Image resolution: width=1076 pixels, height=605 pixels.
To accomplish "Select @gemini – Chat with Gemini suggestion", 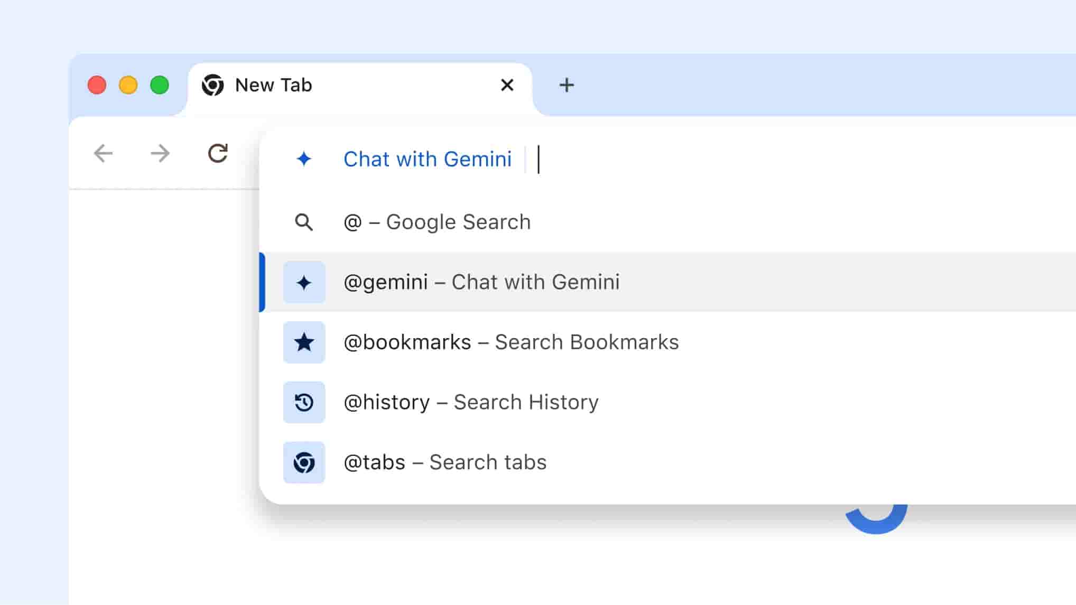I will click(481, 282).
